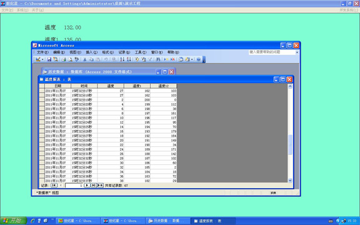Click the Delete Record toolbar icon
The width and height of the screenshot is (360, 225).
click(172, 59)
